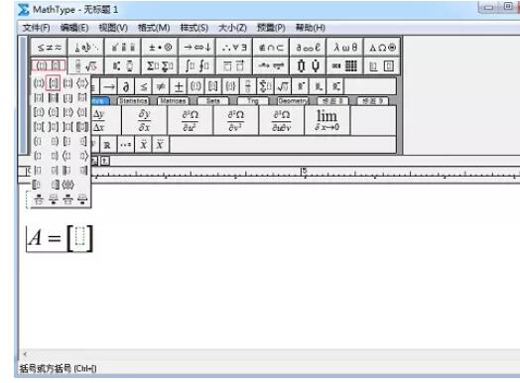Switch to the Sets tab
The image size is (520, 383).
(212, 101)
